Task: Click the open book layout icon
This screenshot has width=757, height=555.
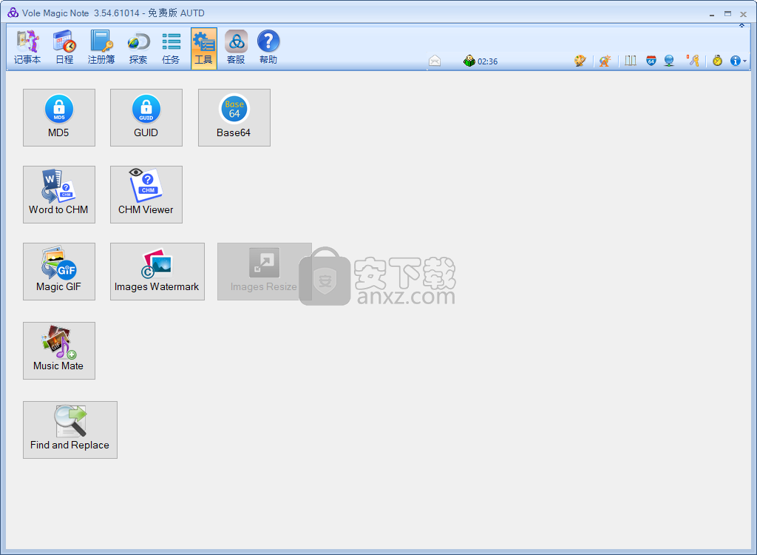Action: coord(631,61)
